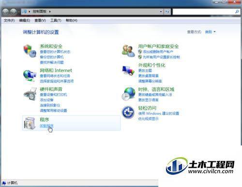Open the 用户帐户和家庭安全 people icon
This screenshot has height=187, width=242.
pos(128,51)
